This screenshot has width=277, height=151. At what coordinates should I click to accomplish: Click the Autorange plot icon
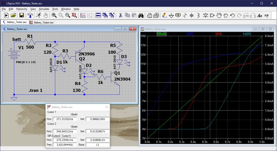(x=90, y=15)
